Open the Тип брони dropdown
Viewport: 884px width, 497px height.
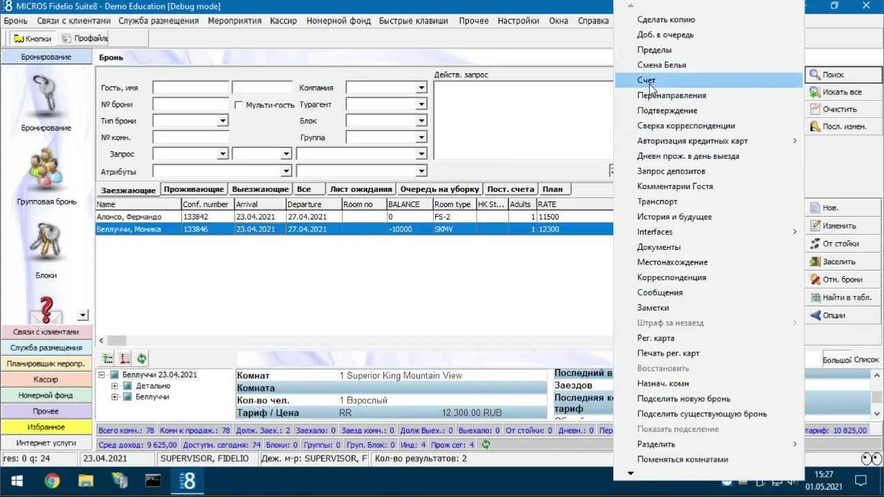click(x=222, y=121)
